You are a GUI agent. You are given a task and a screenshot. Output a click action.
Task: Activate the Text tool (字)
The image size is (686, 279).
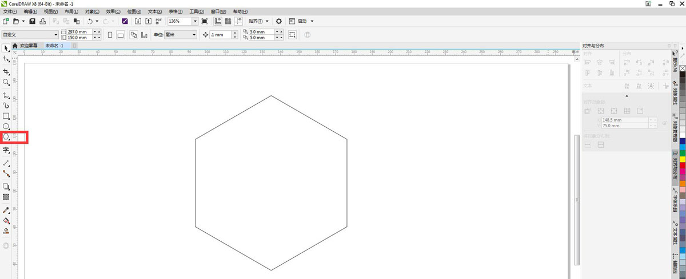6,150
